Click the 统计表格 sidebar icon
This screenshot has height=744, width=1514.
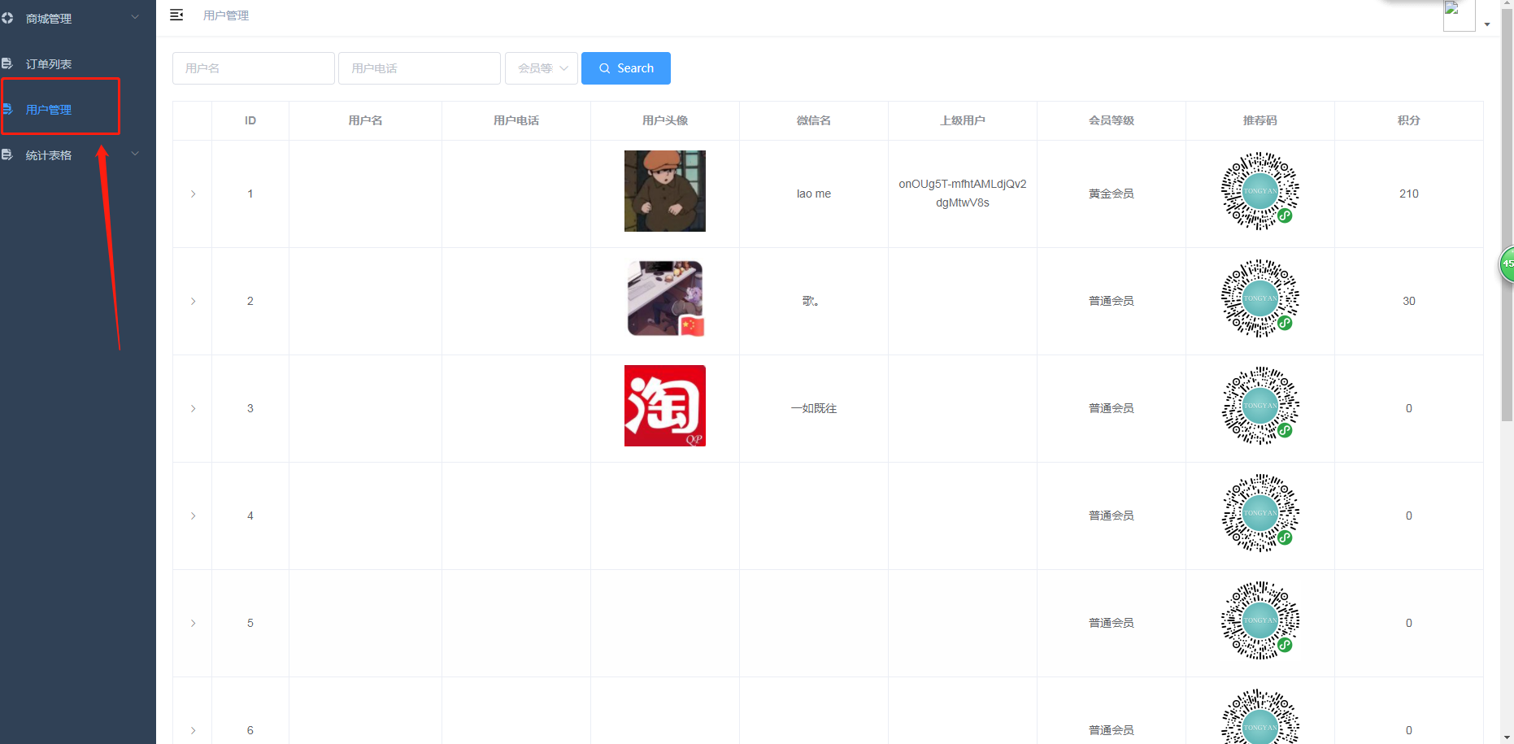point(7,154)
